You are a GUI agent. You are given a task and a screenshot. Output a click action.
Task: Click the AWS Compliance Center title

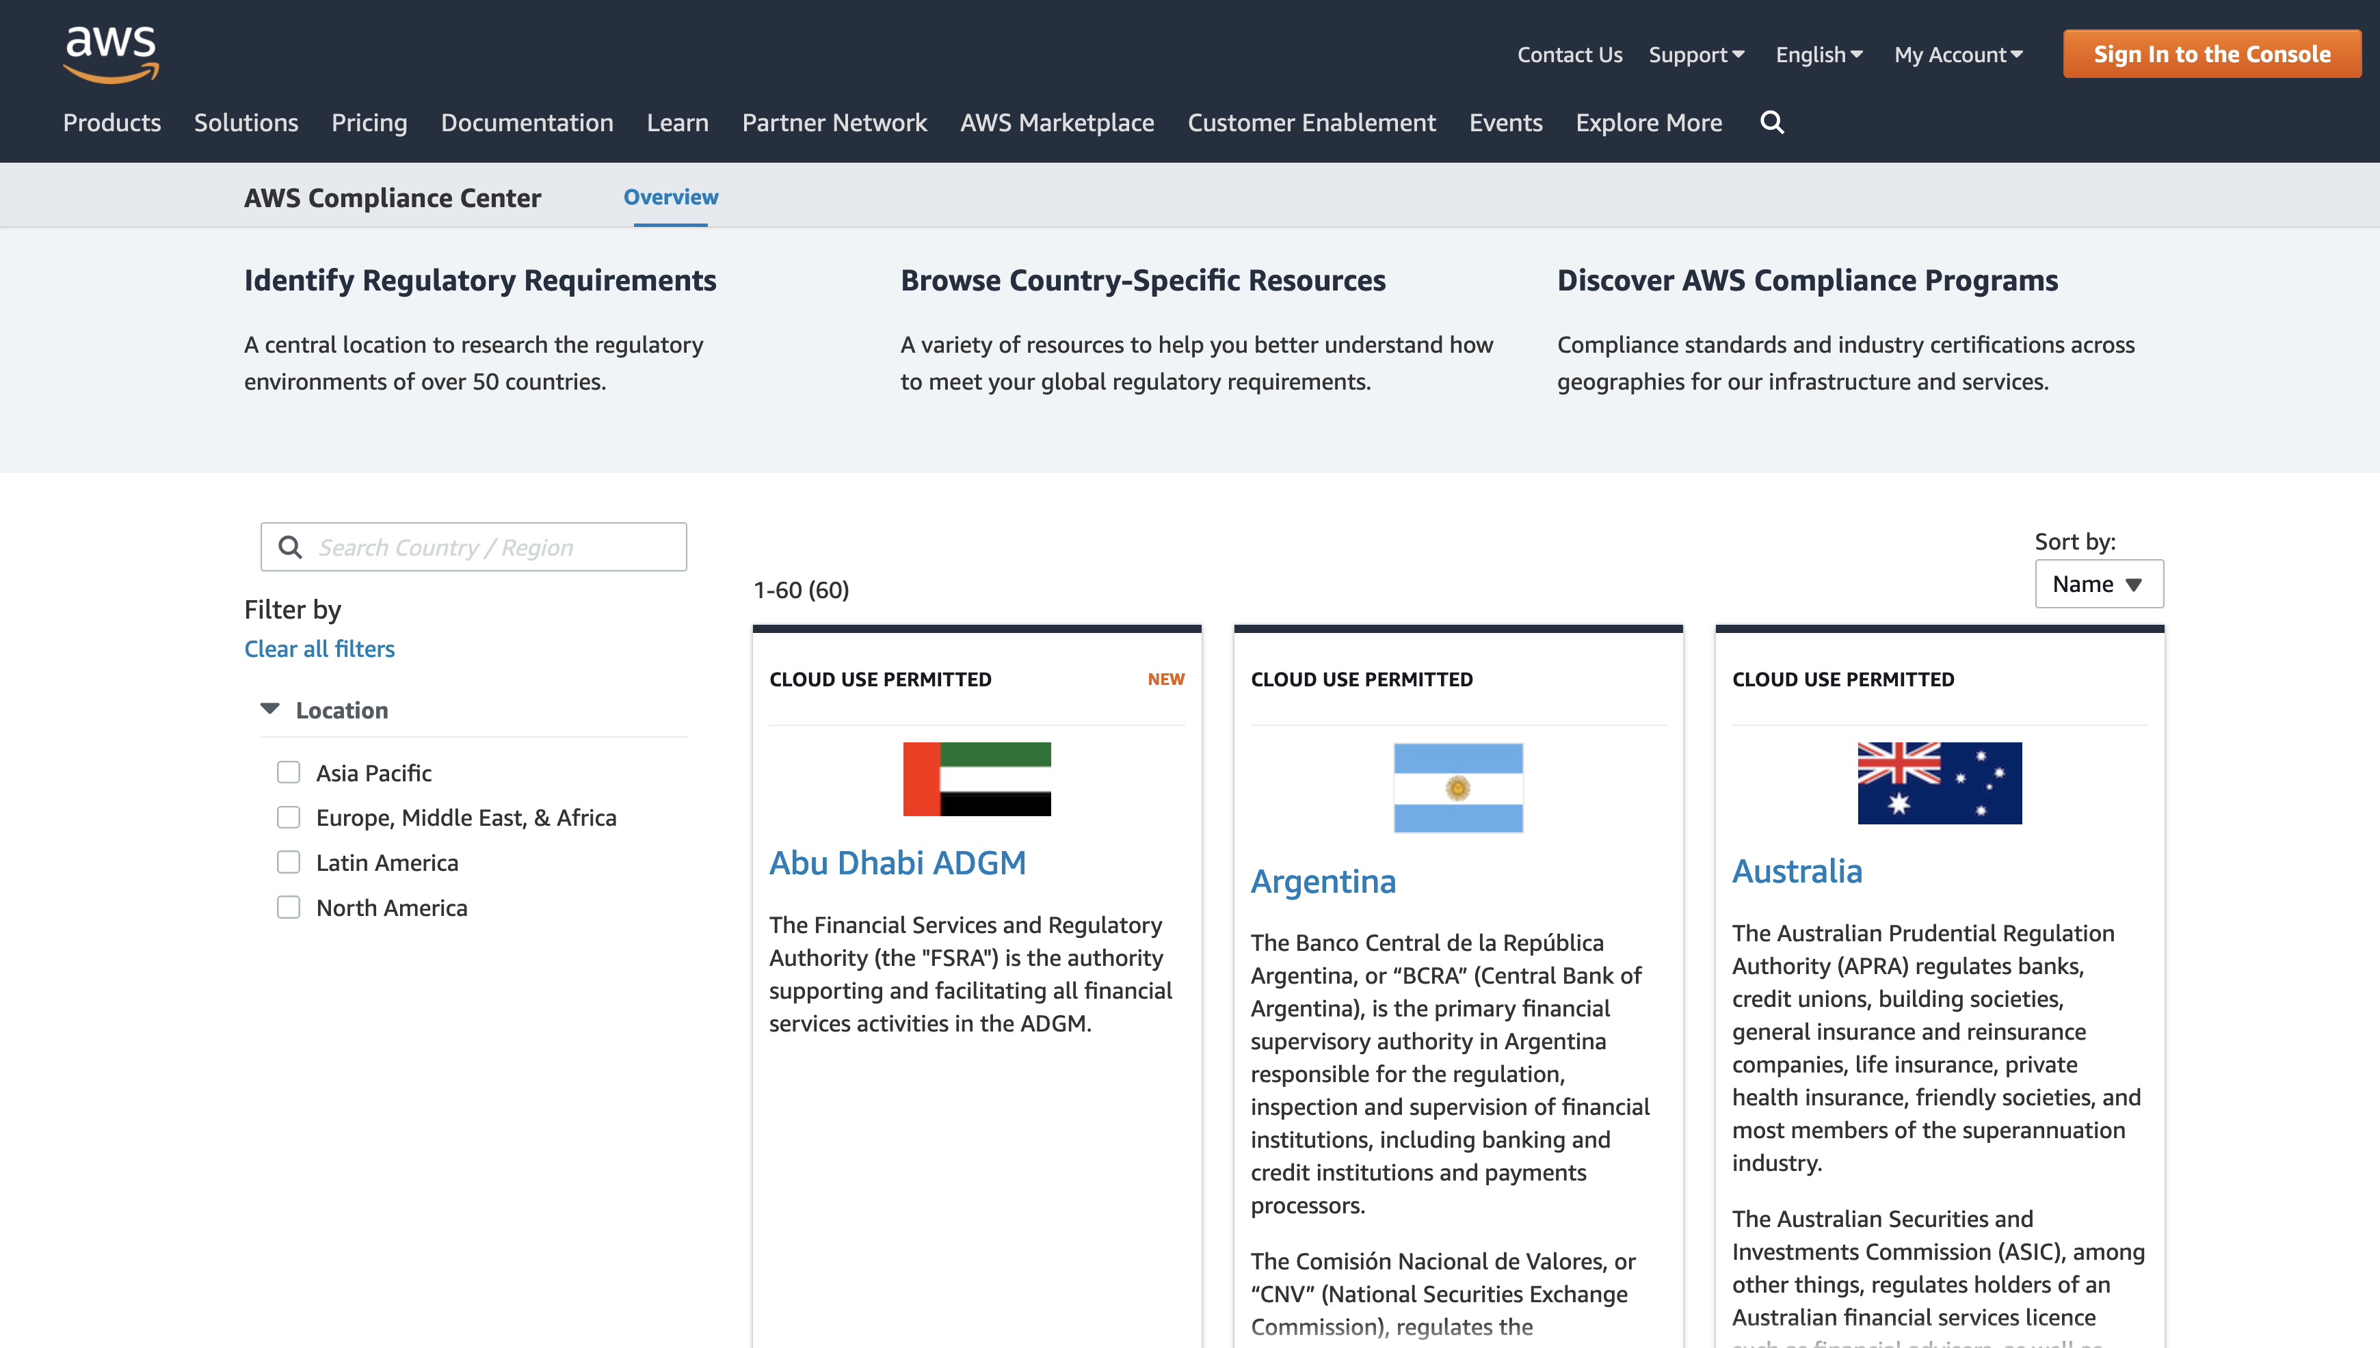pyautogui.click(x=393, y=198)
